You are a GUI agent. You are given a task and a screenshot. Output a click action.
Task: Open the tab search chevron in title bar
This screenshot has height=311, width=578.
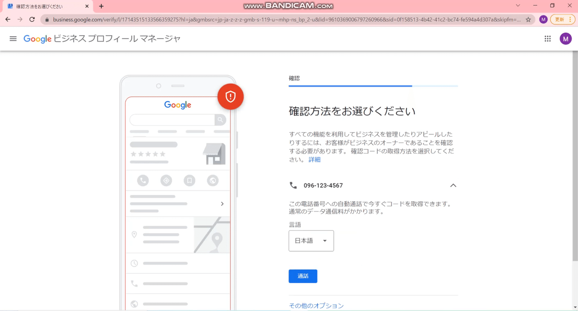click(518, 6)
